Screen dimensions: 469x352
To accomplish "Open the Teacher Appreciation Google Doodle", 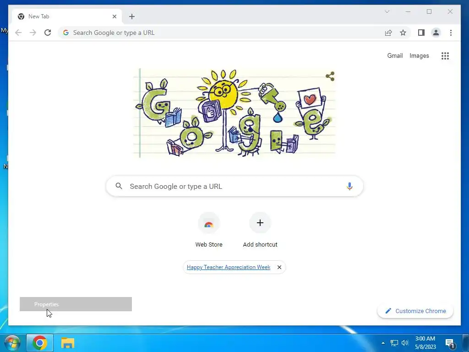I will point(234,113).
